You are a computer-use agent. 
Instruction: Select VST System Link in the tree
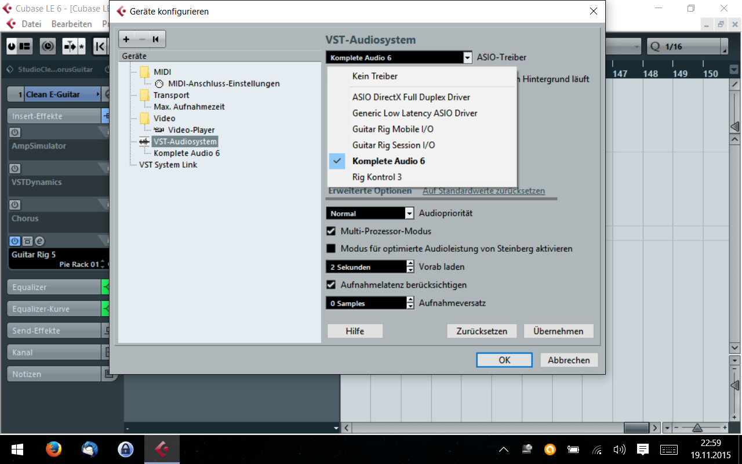pos(168,165)
